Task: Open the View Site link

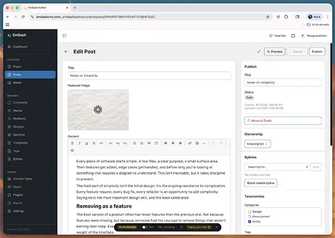Action: click(278, 36)
